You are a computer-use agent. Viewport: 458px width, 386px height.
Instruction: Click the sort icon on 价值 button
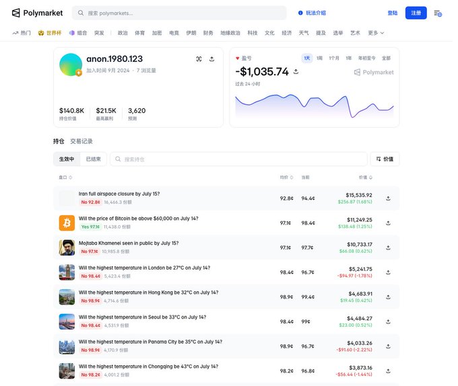(379, 159)
